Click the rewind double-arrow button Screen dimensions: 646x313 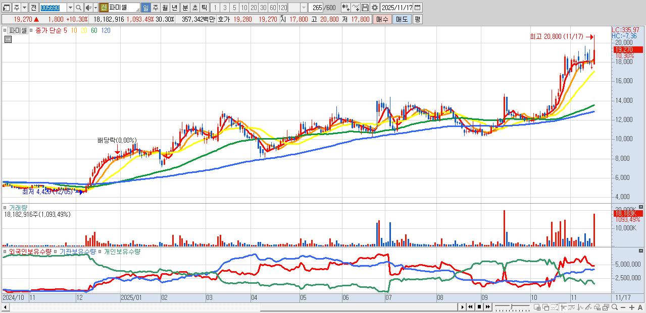pyautogui.click(x=471, y=307)
